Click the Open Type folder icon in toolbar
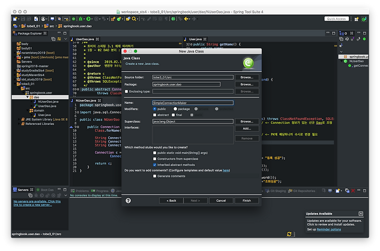This screenshot has height=251, width=380. coord(128,19)
